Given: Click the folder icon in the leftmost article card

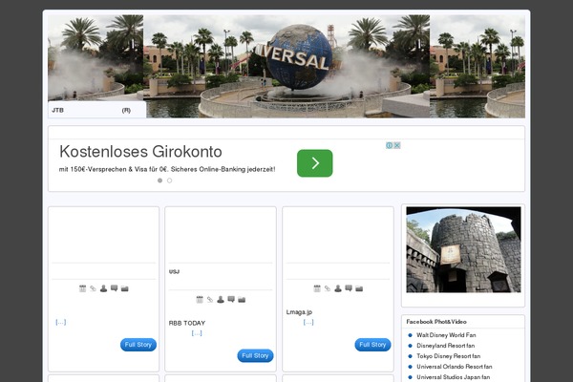Looking at the screenshot, I should click(x=124, y=288).
